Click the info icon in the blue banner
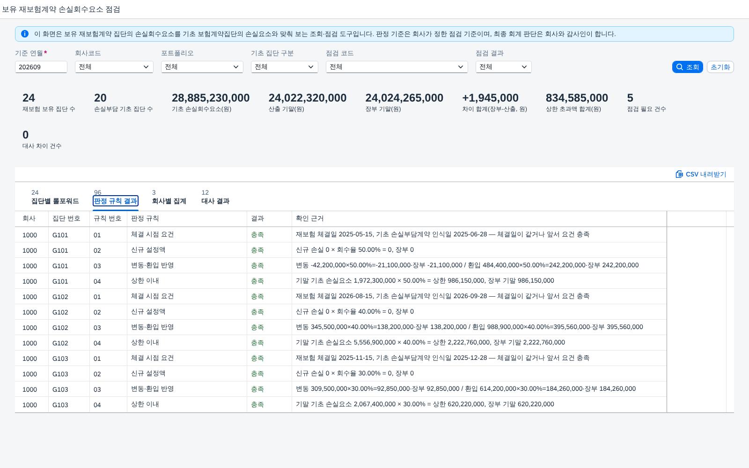Screen dimensions: 749x468 (x=25, y=34)
